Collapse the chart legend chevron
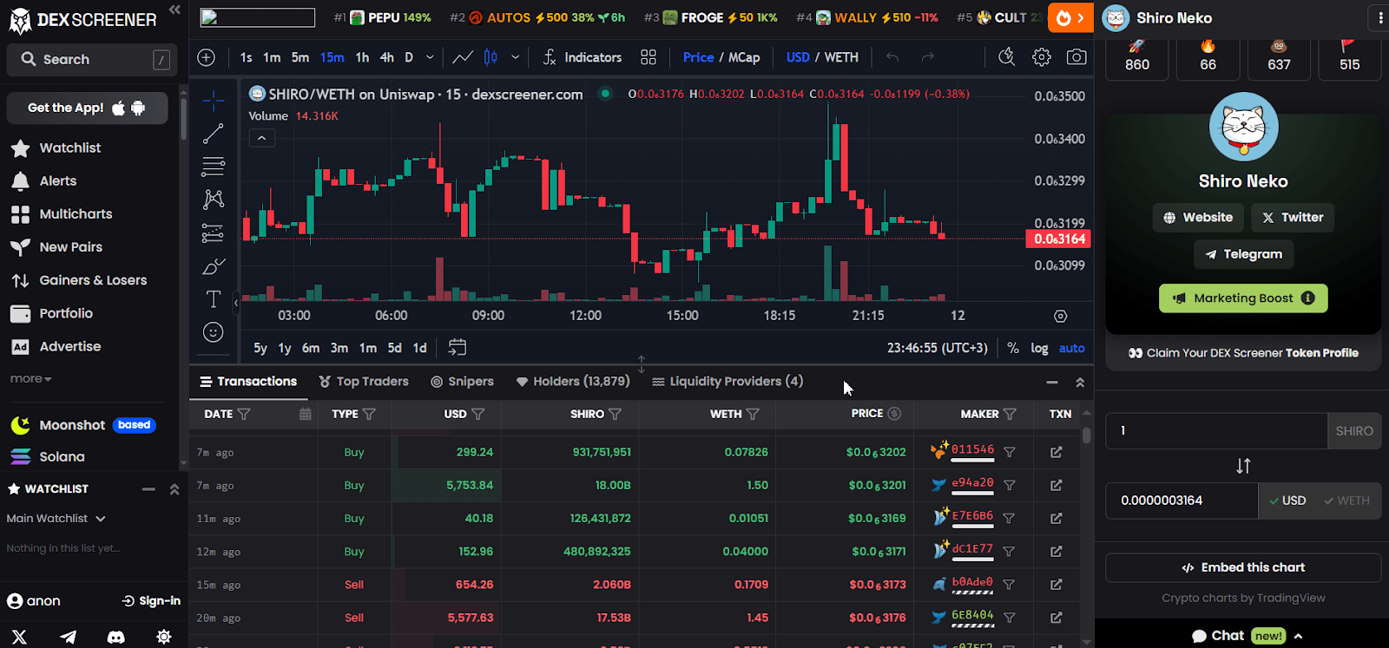 click(x=261, y=138)
